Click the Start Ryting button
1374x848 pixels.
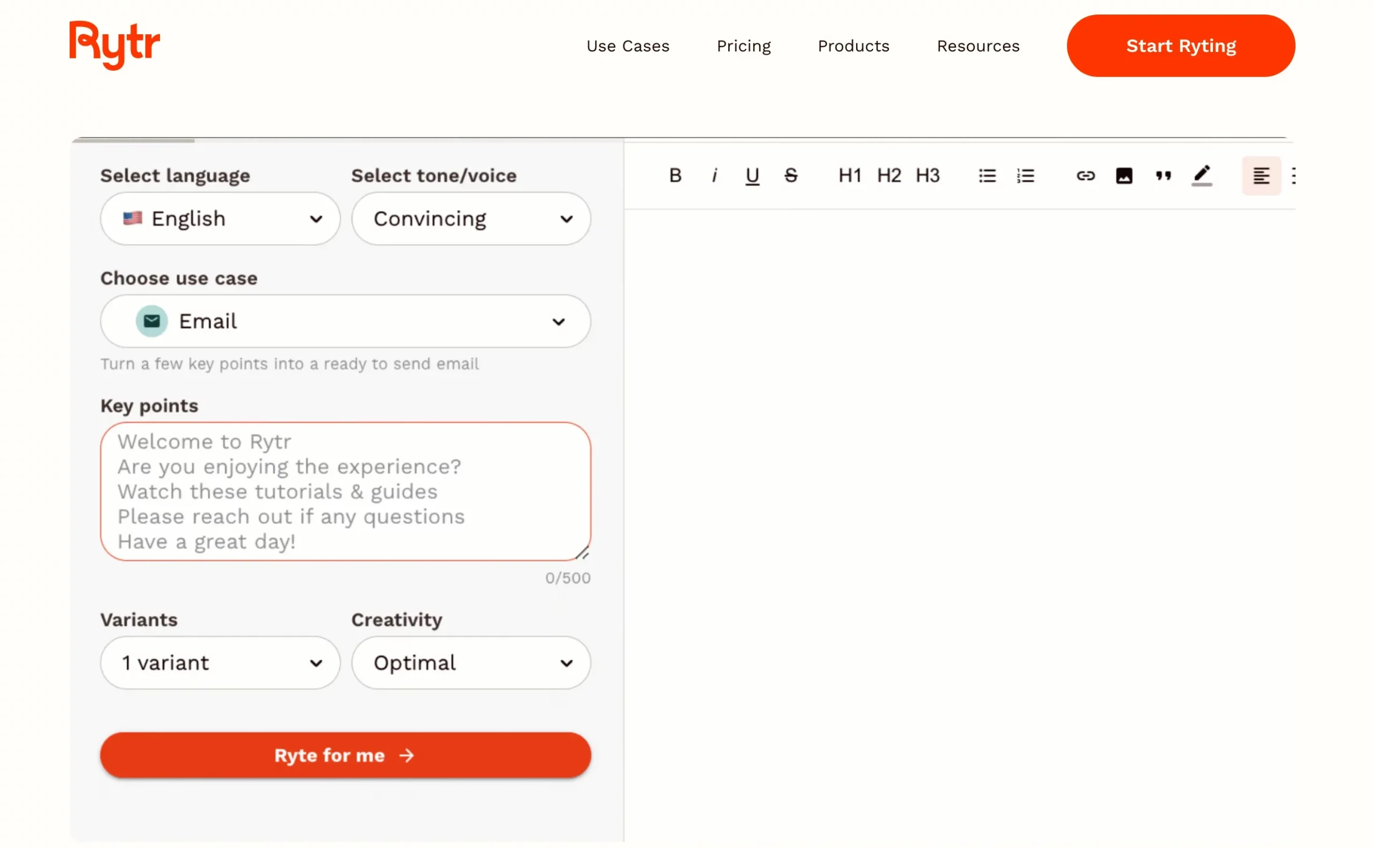(x=1182, y=45)
